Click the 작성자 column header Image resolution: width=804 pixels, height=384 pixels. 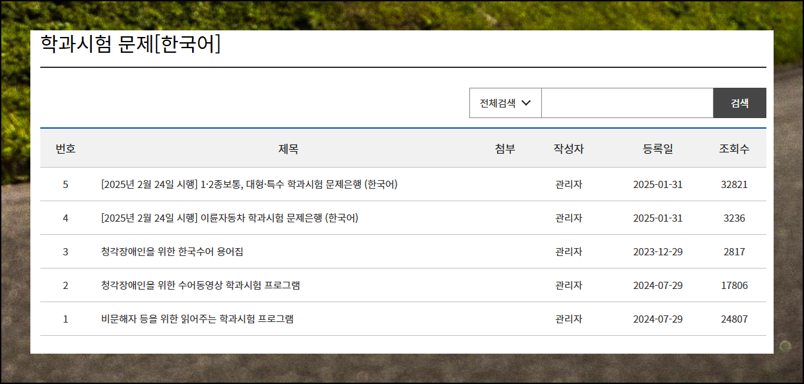(x=568, y=148)
